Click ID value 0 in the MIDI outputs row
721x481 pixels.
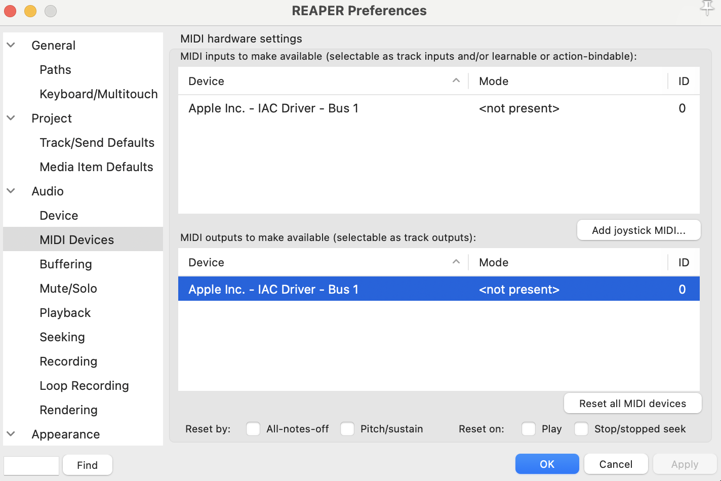(682, 290)
